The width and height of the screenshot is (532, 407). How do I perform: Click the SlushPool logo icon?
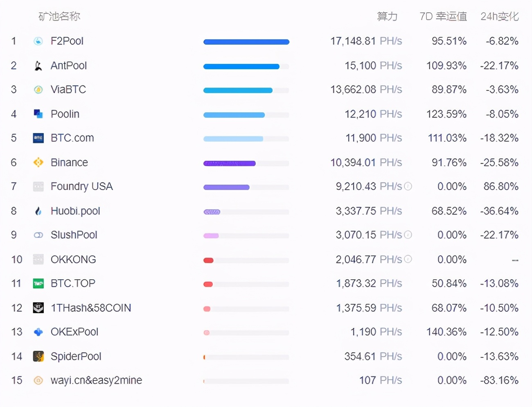click(38, 235)
